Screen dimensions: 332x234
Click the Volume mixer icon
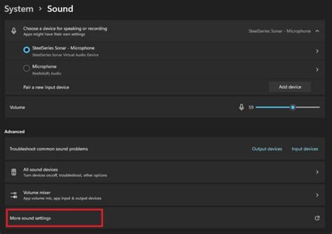coord(14,195)
